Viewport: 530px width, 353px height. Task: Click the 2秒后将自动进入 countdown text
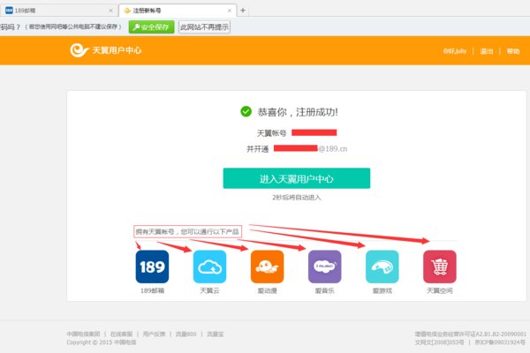coord(297,198)
